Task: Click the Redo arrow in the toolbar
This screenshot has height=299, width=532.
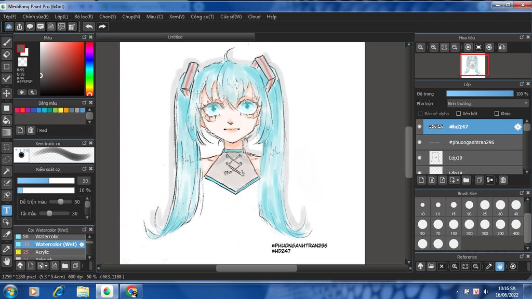Action: click(102, 26)
